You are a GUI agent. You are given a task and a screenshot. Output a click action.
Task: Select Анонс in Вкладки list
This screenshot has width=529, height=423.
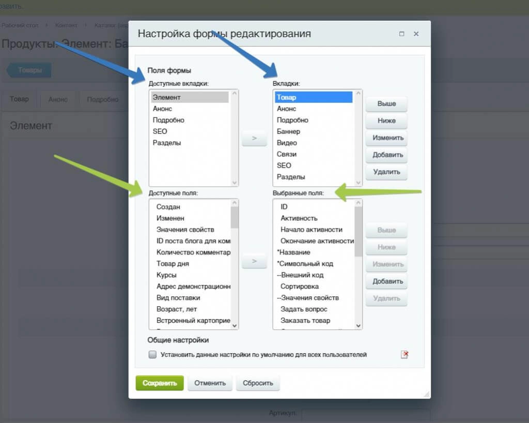[x=314, y=109]
